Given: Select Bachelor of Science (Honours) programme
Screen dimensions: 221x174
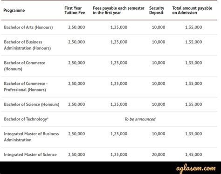Looking at the screenshot, I should click(32, 104).
